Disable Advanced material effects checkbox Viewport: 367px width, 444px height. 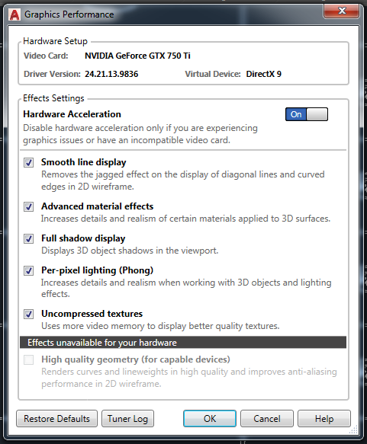(x=29, y=206)
